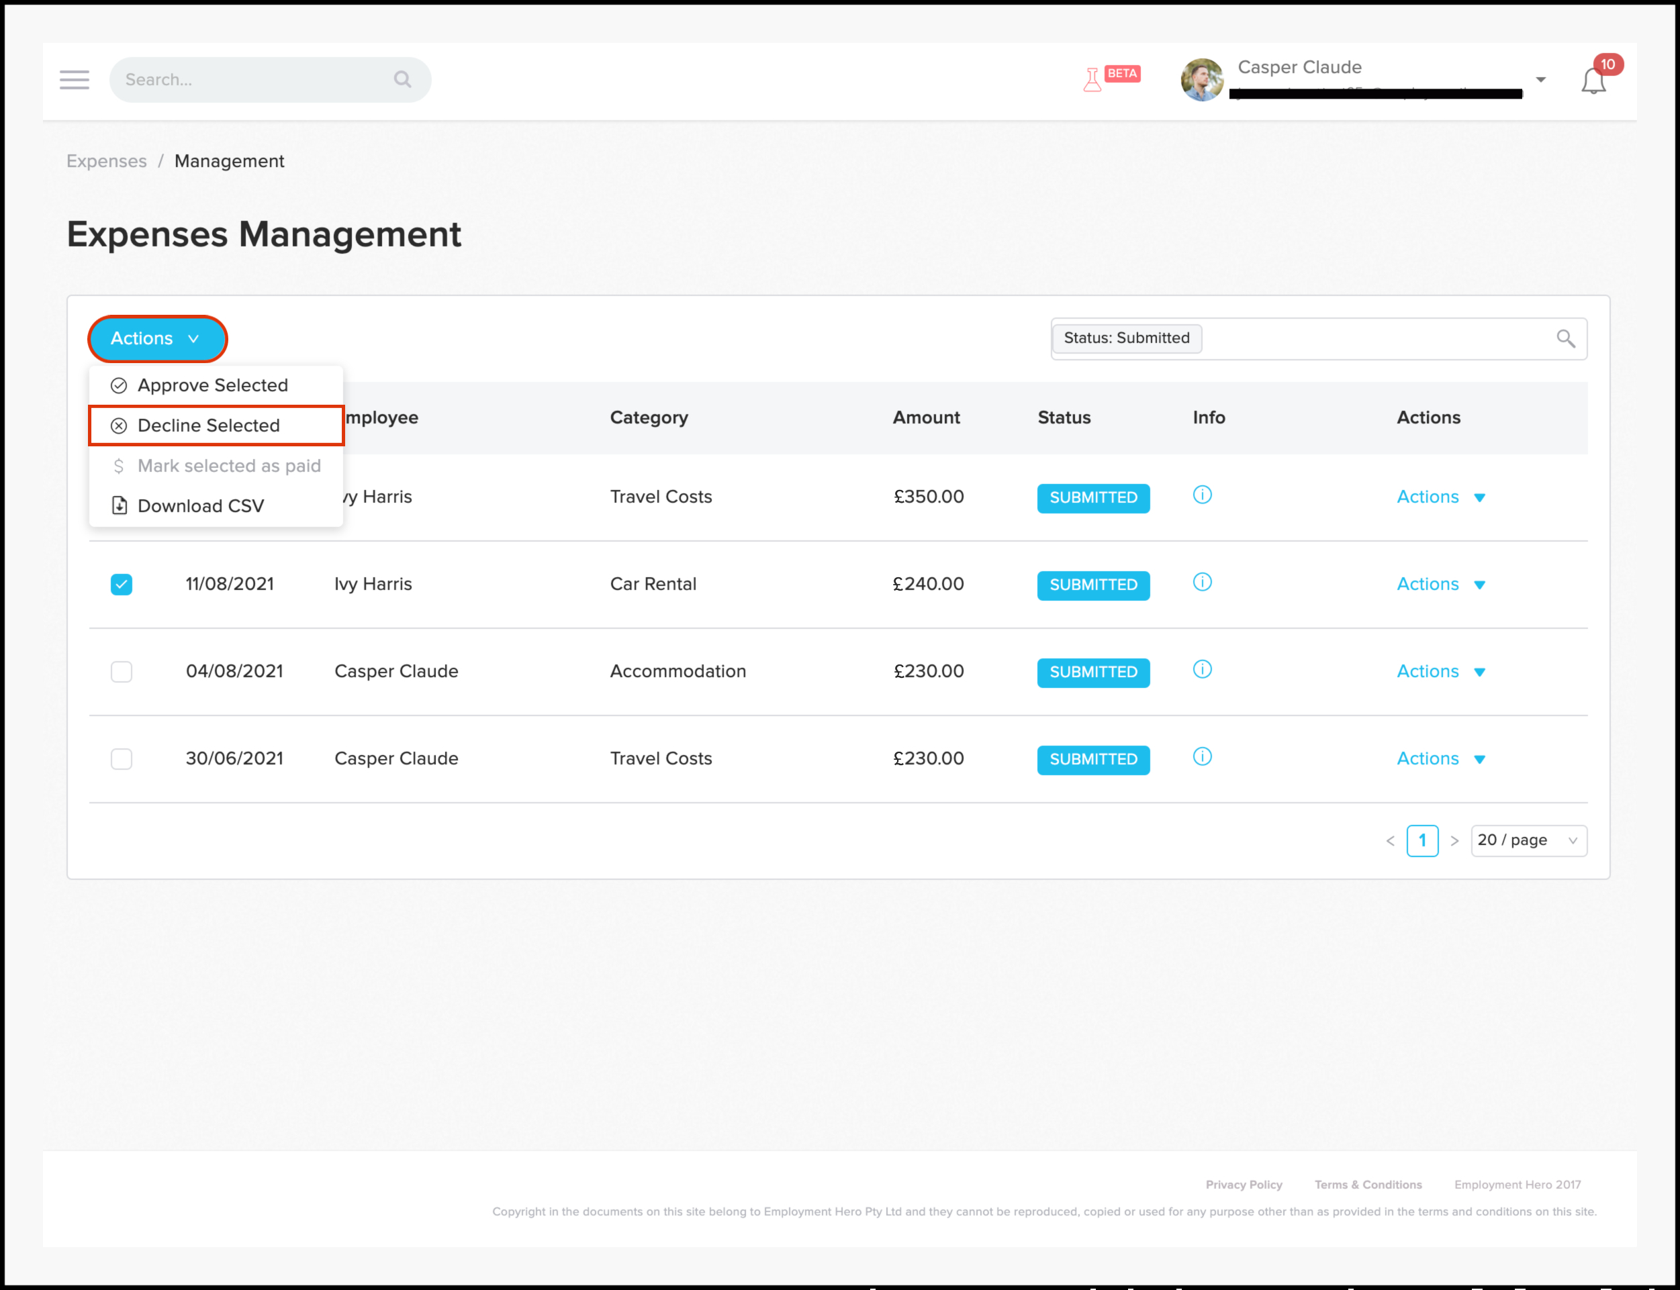Click the status filter search magnifier icon
Image resolution: width=1680 pixels, height=1290 pixels.
pos(1566,339)
